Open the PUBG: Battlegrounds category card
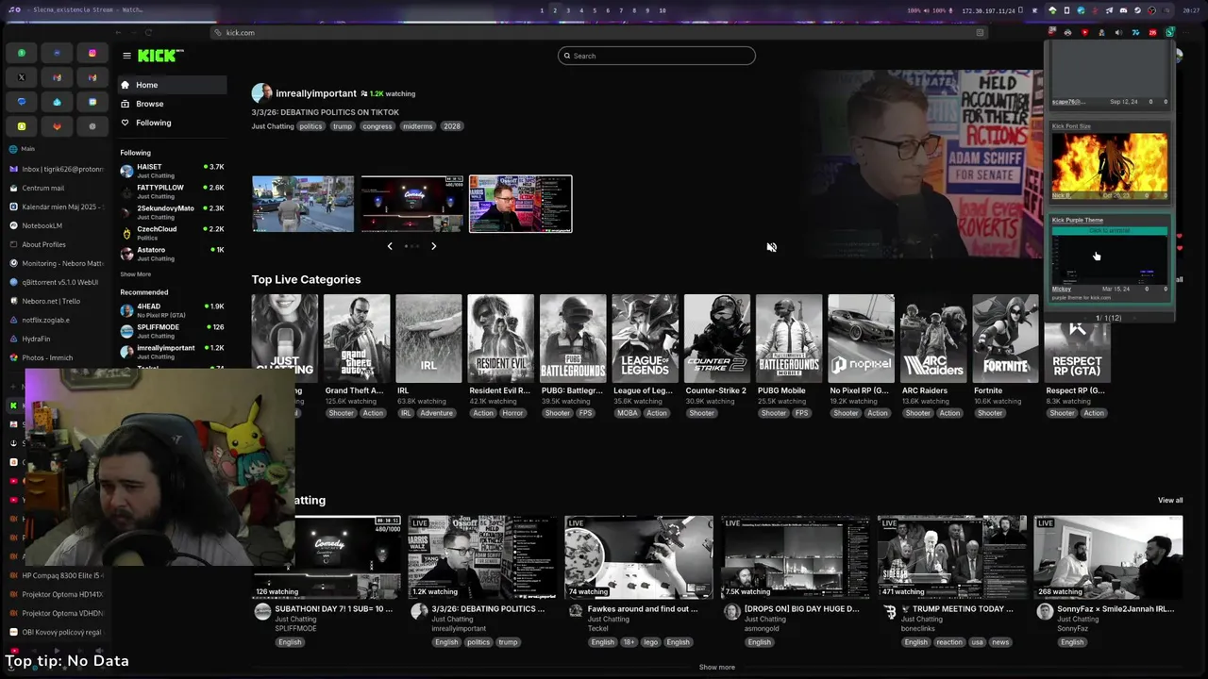 573,338
